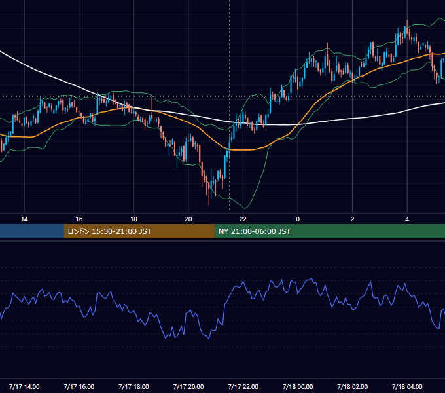This screenshot has width=445, height=393.
Task: Click the NY 21:00-06:00 JST session bar
Action: 329,231
